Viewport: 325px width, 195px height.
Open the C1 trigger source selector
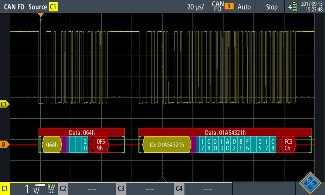pyautogui.click(x=53, y=7)
